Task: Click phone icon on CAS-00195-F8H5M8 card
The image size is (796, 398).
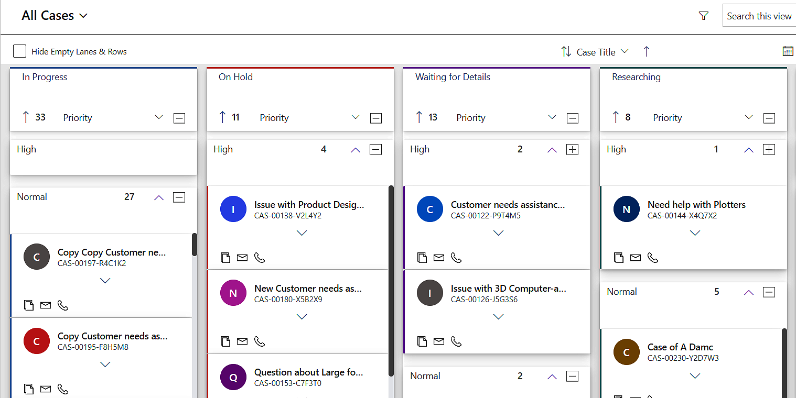Action: coord(63,389)
